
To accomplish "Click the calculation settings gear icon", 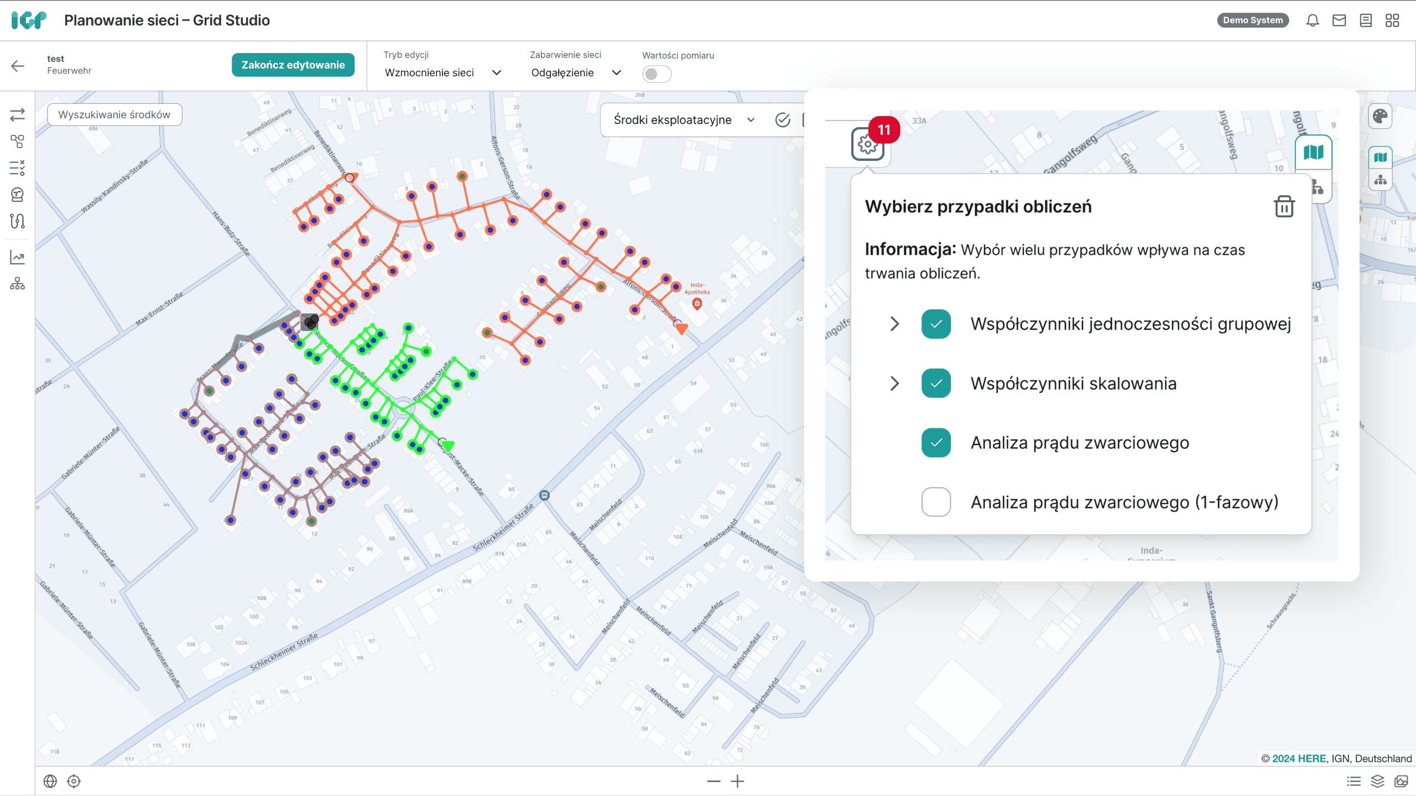I will (867, 144).
